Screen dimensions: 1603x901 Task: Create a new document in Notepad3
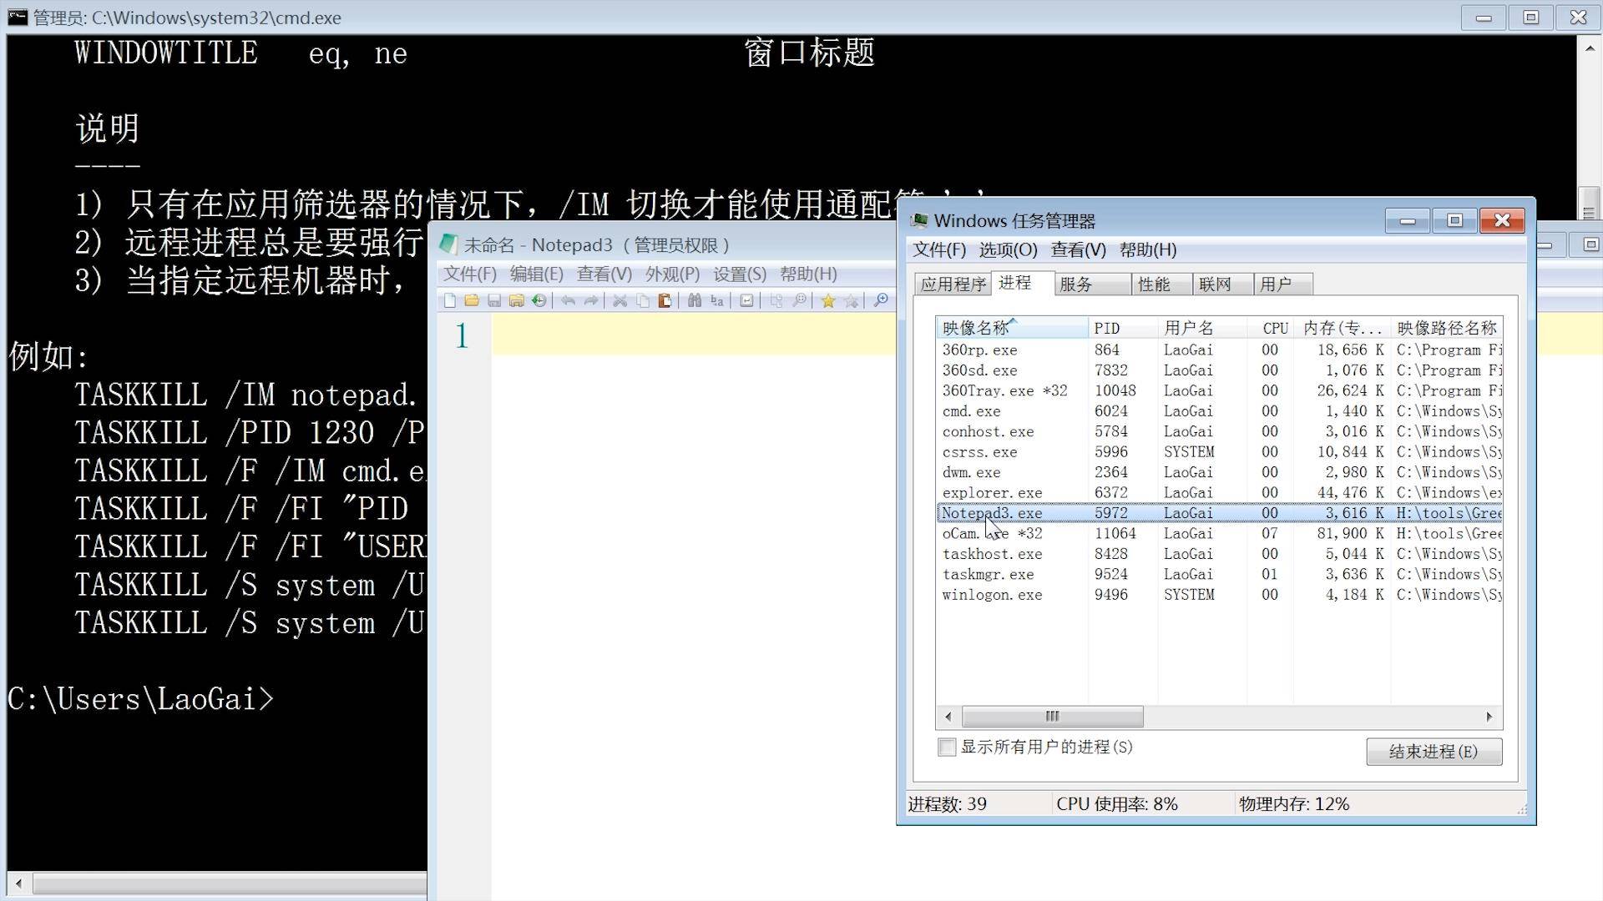[448, 300]
